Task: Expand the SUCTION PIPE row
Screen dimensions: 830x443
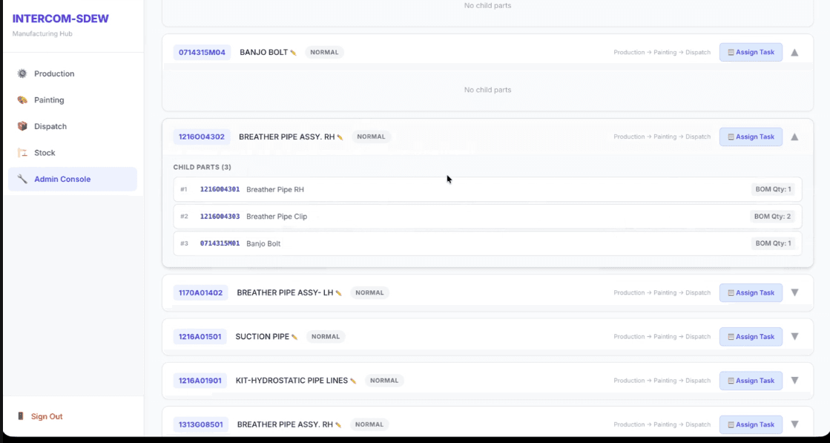Action: [794, 337]
